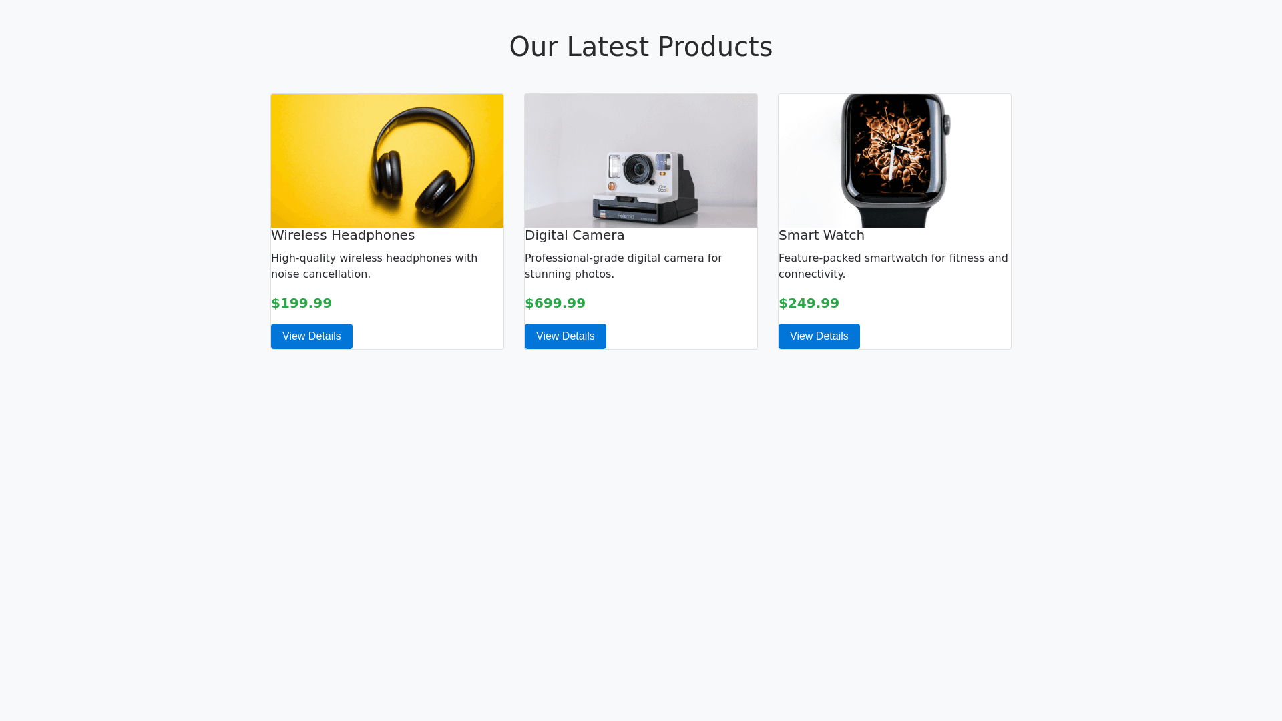Click the Smart Watch product name
Screen dimensions: 1282x721
pos(821,235)
